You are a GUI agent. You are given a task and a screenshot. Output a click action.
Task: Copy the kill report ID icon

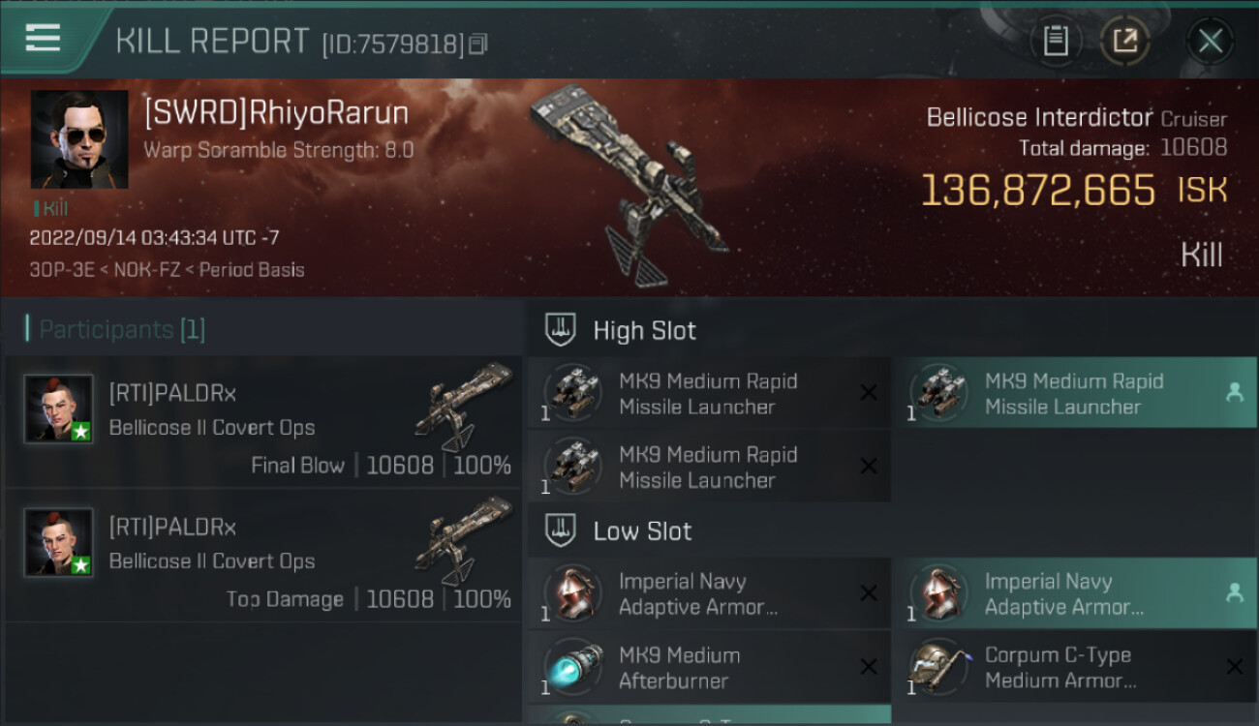[x=477, y=44]
